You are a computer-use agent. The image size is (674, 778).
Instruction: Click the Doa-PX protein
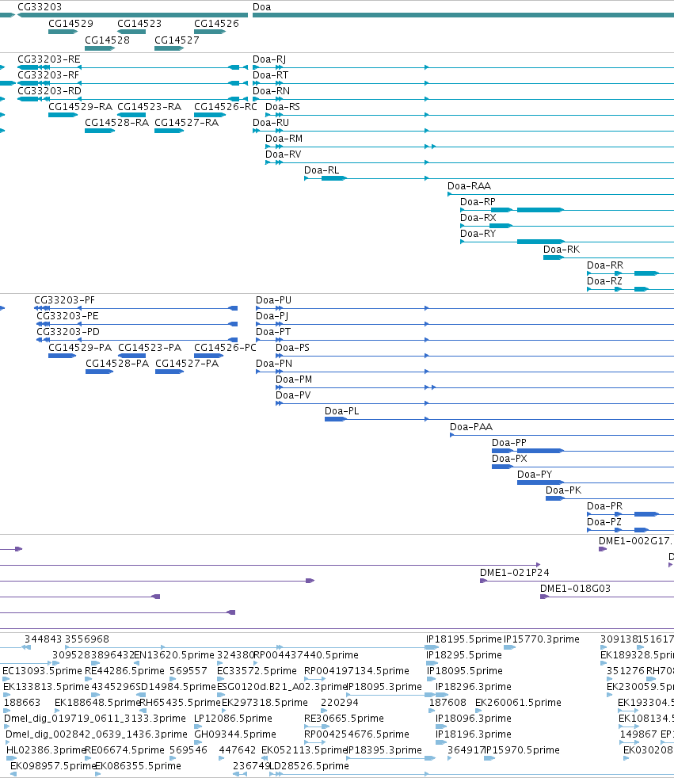tap(509, 459)
